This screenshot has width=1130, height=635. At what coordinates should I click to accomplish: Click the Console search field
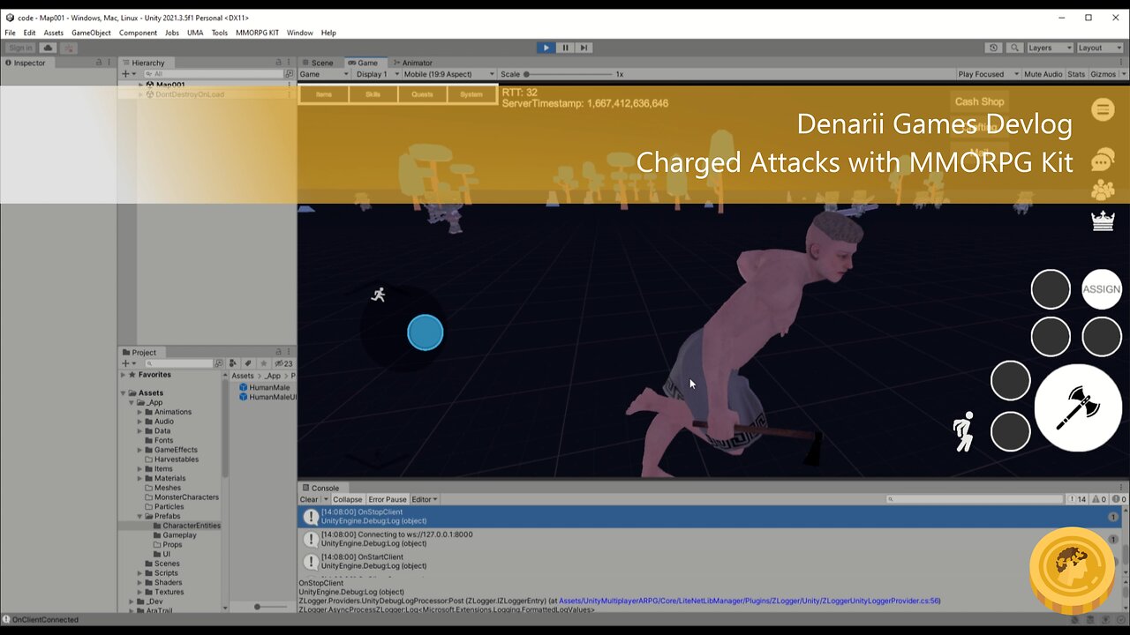tap(976, 499)
